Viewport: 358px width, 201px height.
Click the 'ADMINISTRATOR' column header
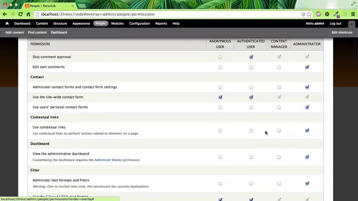coord(307,44)
